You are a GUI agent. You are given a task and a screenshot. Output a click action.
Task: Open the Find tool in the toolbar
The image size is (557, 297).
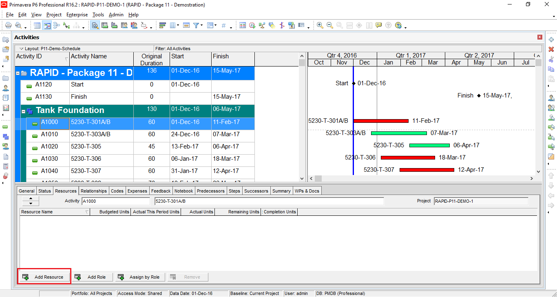click(95, 25)
